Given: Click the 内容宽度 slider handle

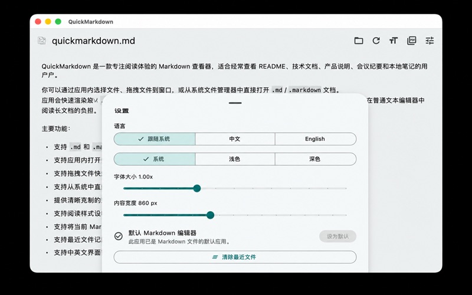Looking at the screenshot, I should (x=211, y=215).
